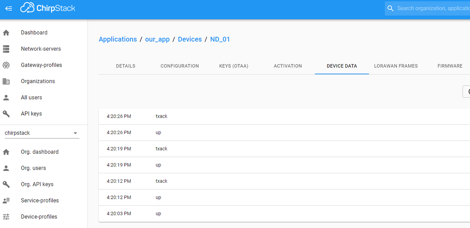Click the Network-servers icon
The image size is (470, 228).
(x=6, y=49)
